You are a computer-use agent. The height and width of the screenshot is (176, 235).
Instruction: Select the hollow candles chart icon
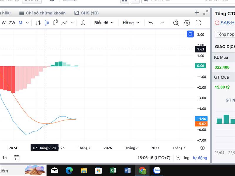(x=56, y=23)
